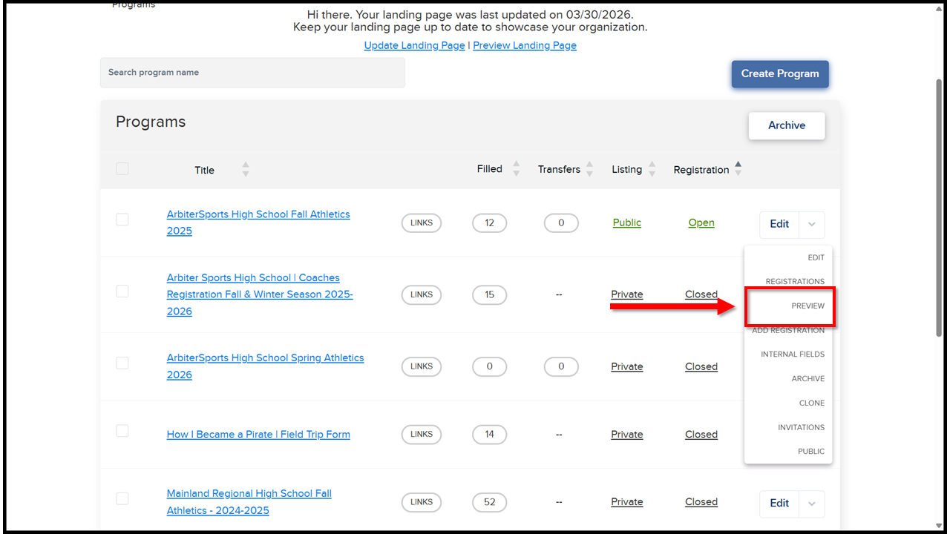Open Mainland Regional High School Fall Athletics link

[x=249, y=502]
